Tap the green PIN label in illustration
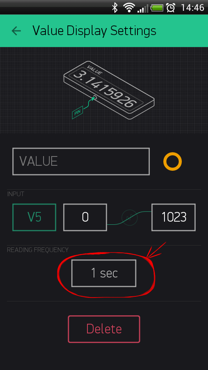Image resolution: width=208 pixels, height=370 pixels. 77,113
